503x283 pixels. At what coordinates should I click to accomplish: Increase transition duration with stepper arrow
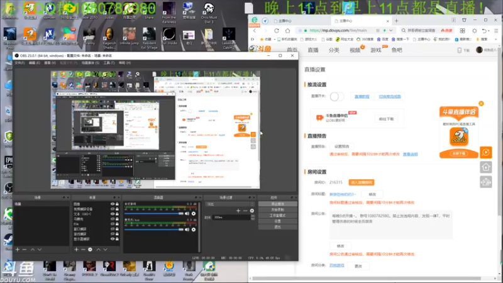point(253,216)
